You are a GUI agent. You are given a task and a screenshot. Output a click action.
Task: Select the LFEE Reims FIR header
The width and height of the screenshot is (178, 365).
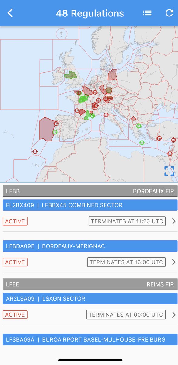coord(90,284)
